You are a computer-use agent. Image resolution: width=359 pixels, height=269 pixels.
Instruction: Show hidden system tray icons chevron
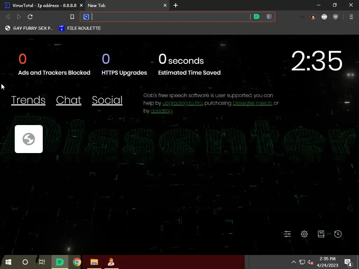coord(293,262)
